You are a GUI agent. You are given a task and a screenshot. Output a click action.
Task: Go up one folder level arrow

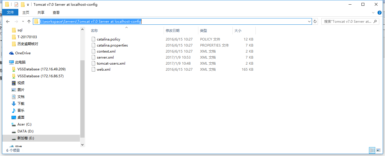[29, 22]
